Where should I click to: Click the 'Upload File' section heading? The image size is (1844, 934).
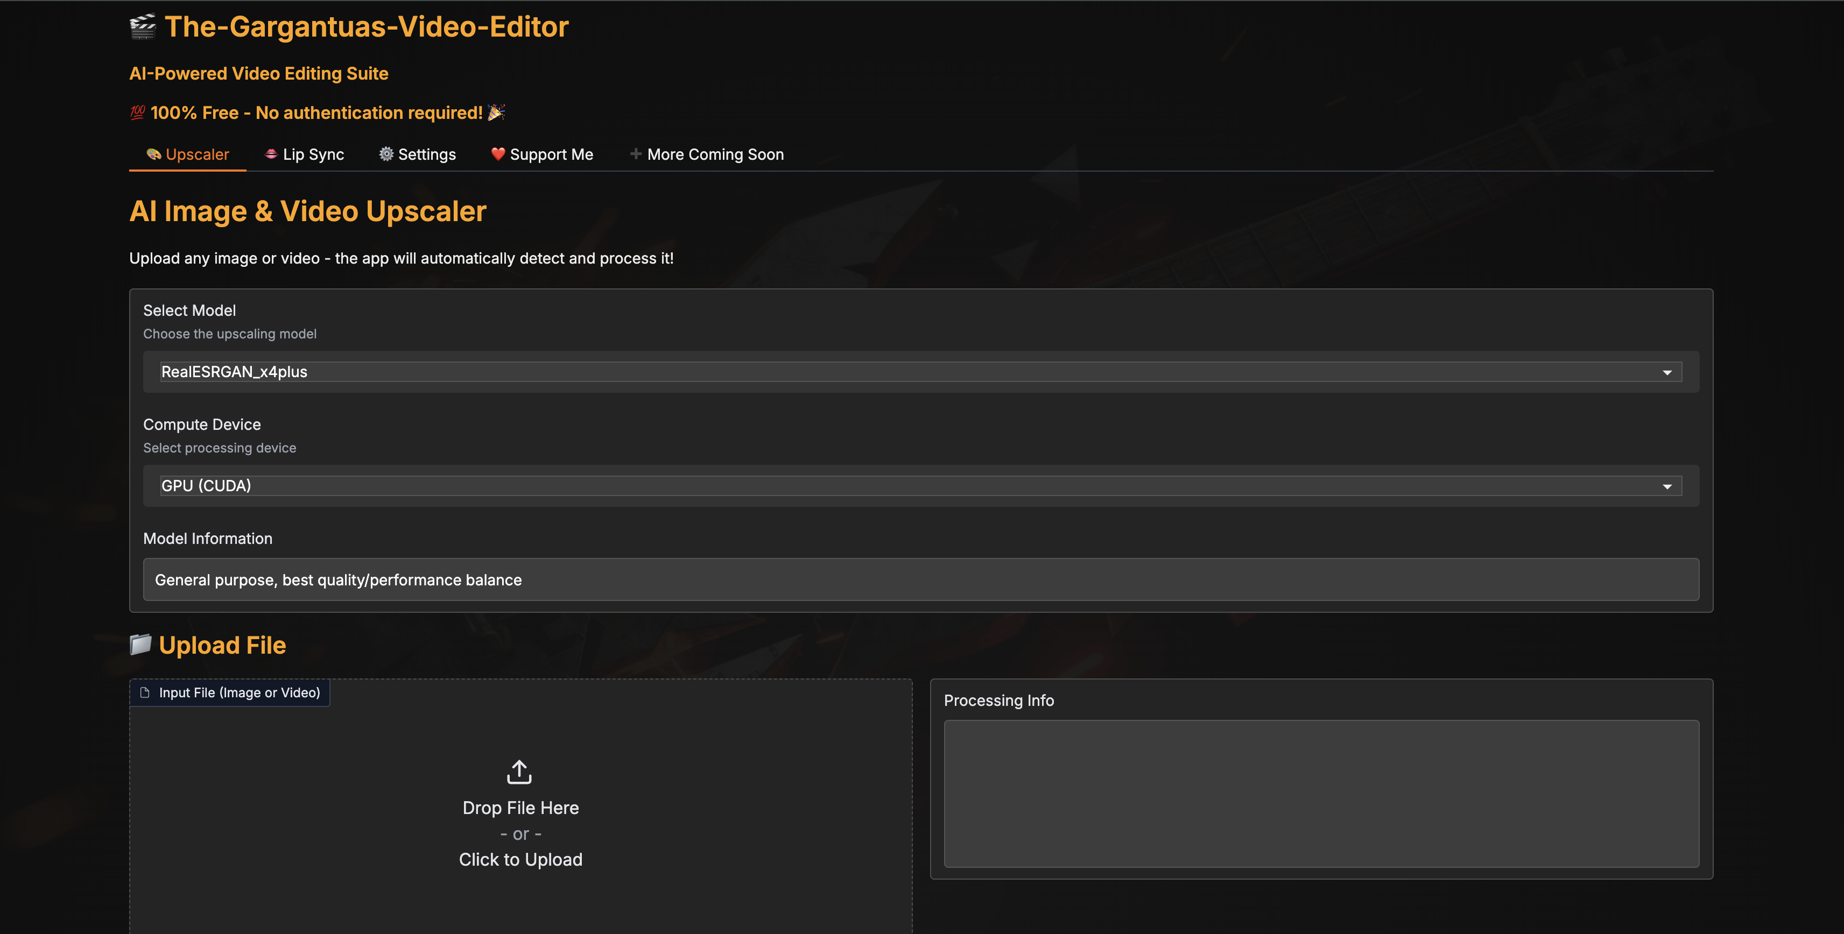[x=223, y=645]
